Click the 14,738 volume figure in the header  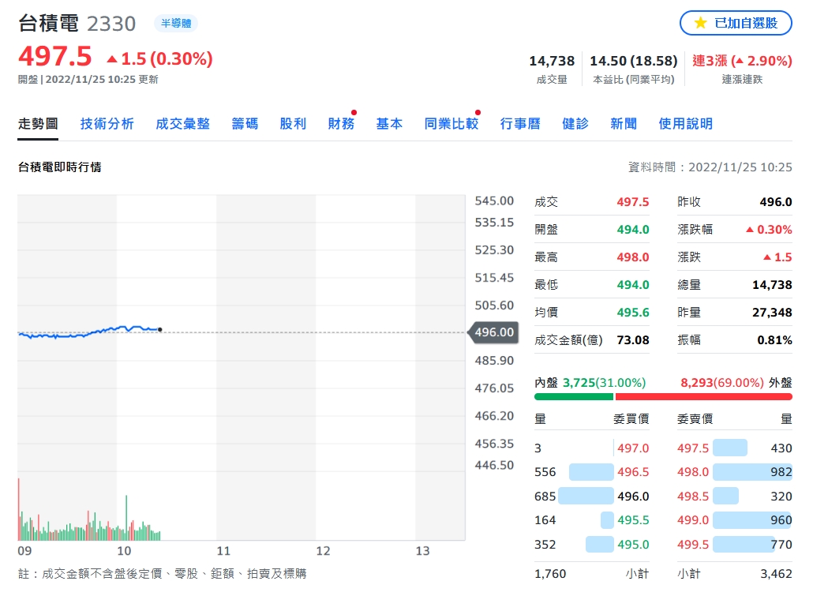[x=552, y=61]
